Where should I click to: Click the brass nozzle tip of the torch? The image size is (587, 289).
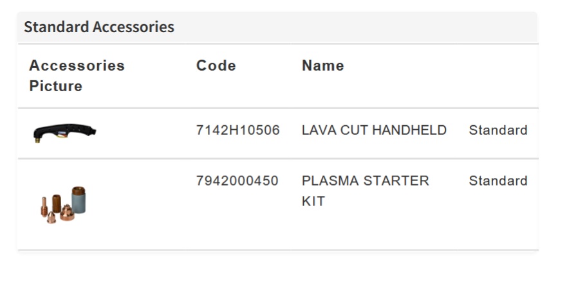click(38, 139)
